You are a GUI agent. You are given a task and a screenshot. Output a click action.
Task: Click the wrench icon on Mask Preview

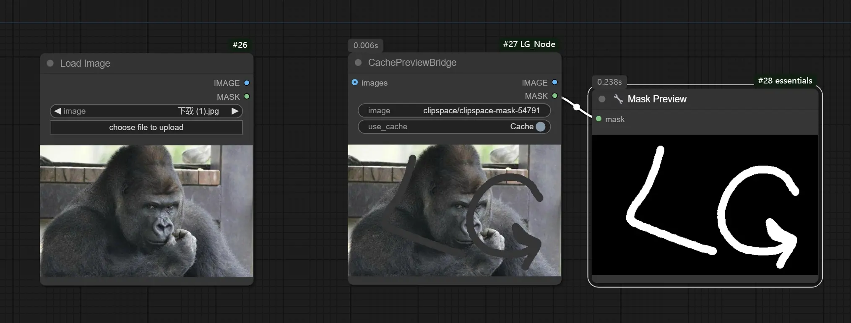618,99
